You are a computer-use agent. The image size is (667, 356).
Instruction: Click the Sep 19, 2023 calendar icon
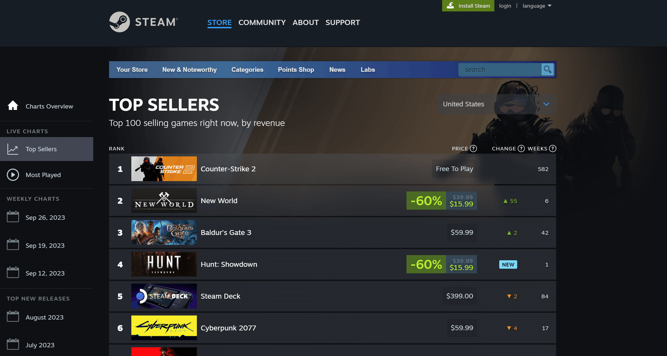12,245
